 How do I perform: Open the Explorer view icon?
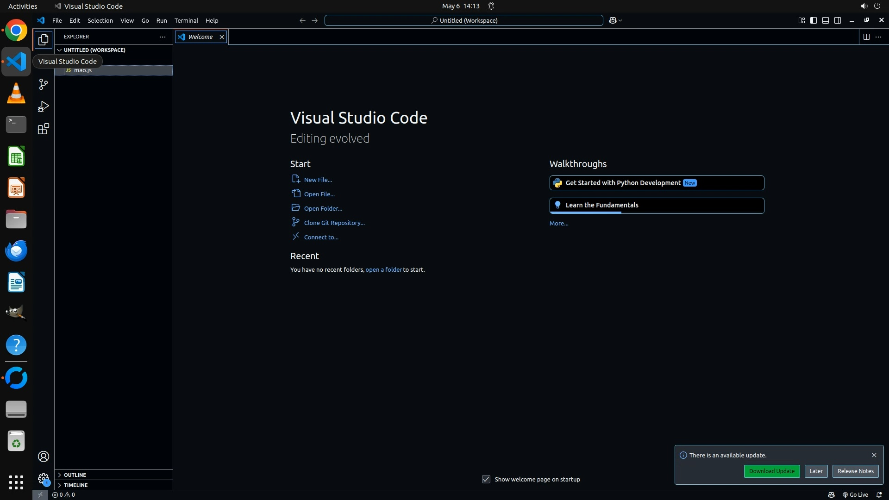point(43,40)
